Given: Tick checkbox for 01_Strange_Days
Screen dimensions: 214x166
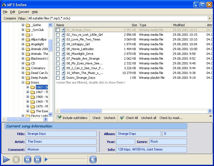Looking at the screenshot, I should [x=58, y=30].
